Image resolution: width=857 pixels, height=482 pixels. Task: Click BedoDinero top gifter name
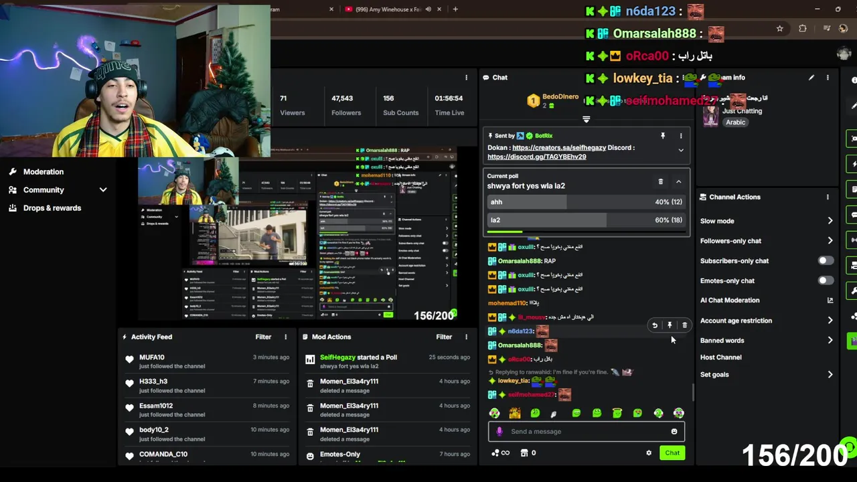(x=560, y=97)
